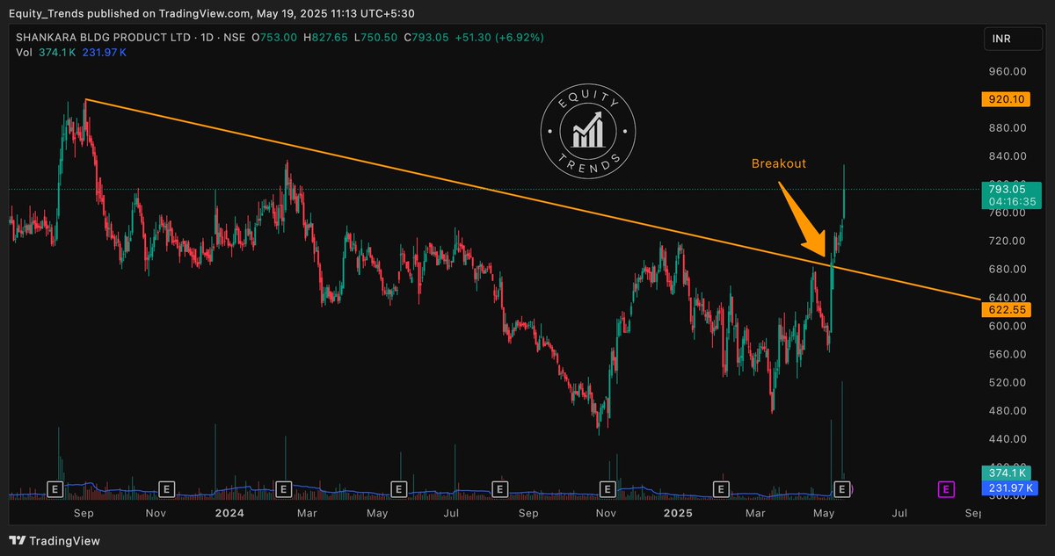This screenshot has height=556, width=1055.
Task: Click the 480.00 price axis label
Action: 1008,410
